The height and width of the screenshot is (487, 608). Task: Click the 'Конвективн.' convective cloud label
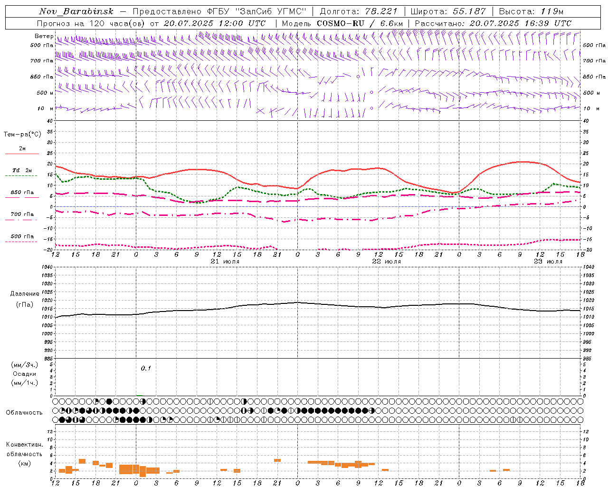(x=24, y=445)
